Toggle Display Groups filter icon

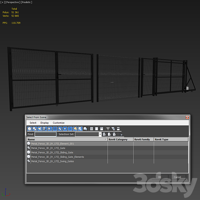[60, 129]
